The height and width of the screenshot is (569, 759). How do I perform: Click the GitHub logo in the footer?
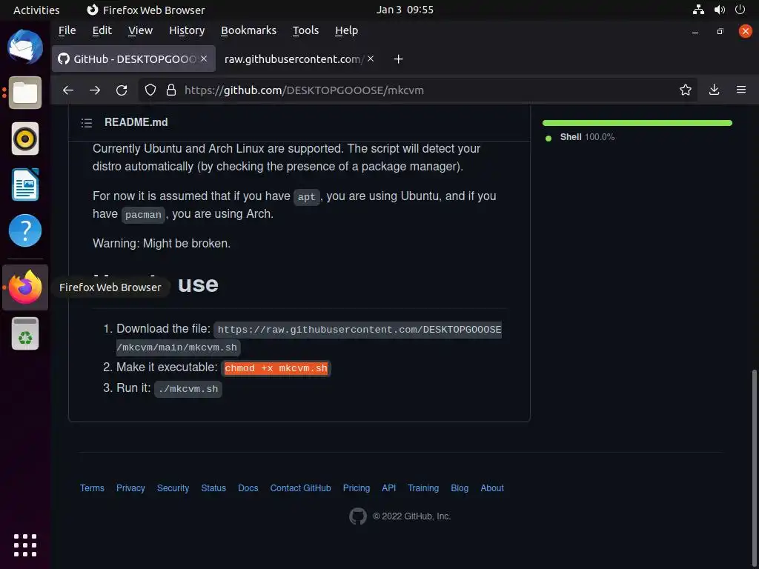click(358, 516)
